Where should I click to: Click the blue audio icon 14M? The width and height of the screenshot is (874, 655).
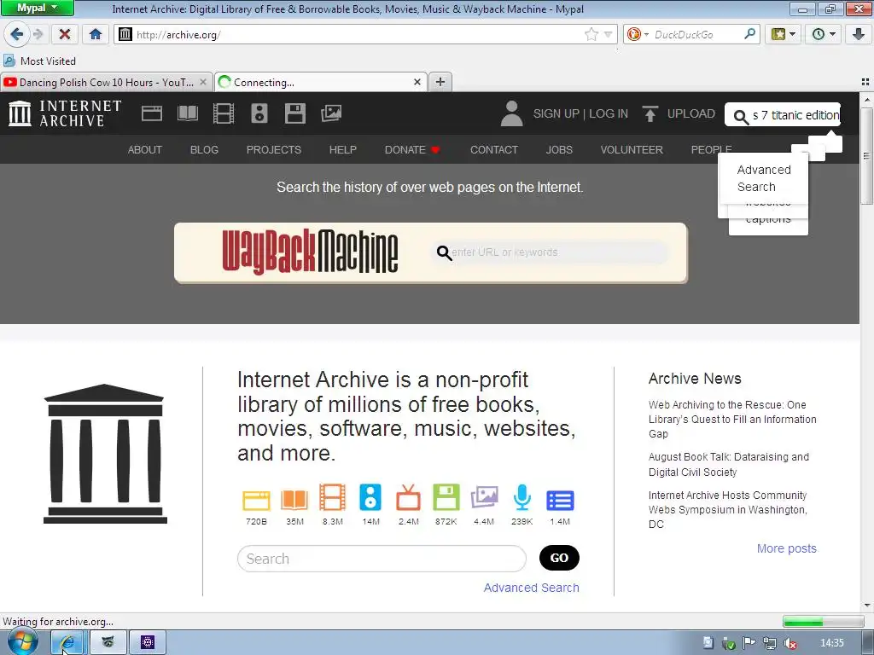370,497
